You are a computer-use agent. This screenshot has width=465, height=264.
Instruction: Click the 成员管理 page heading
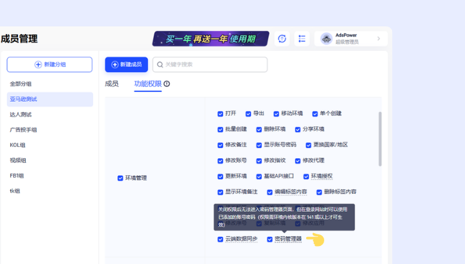tap(19, 39)
